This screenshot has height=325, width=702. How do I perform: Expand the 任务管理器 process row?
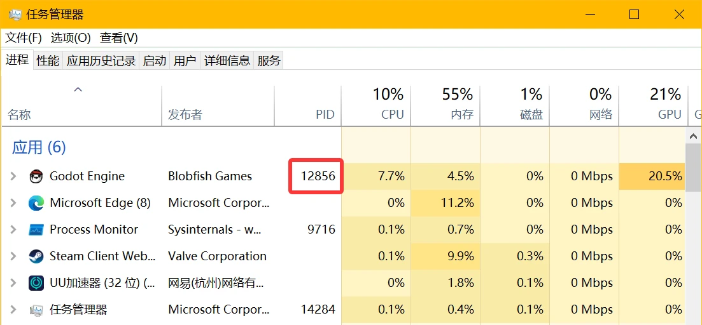(13, 309)
